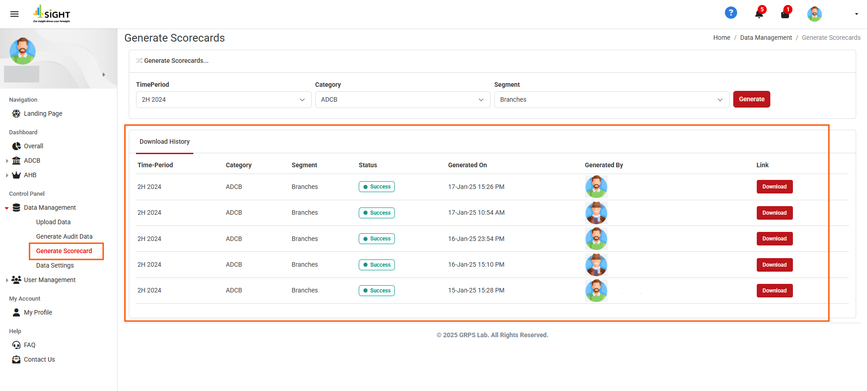Open Generate Audit Data in sidebar
The height and width of the screenshot is (391, 867).
point(64,236)
